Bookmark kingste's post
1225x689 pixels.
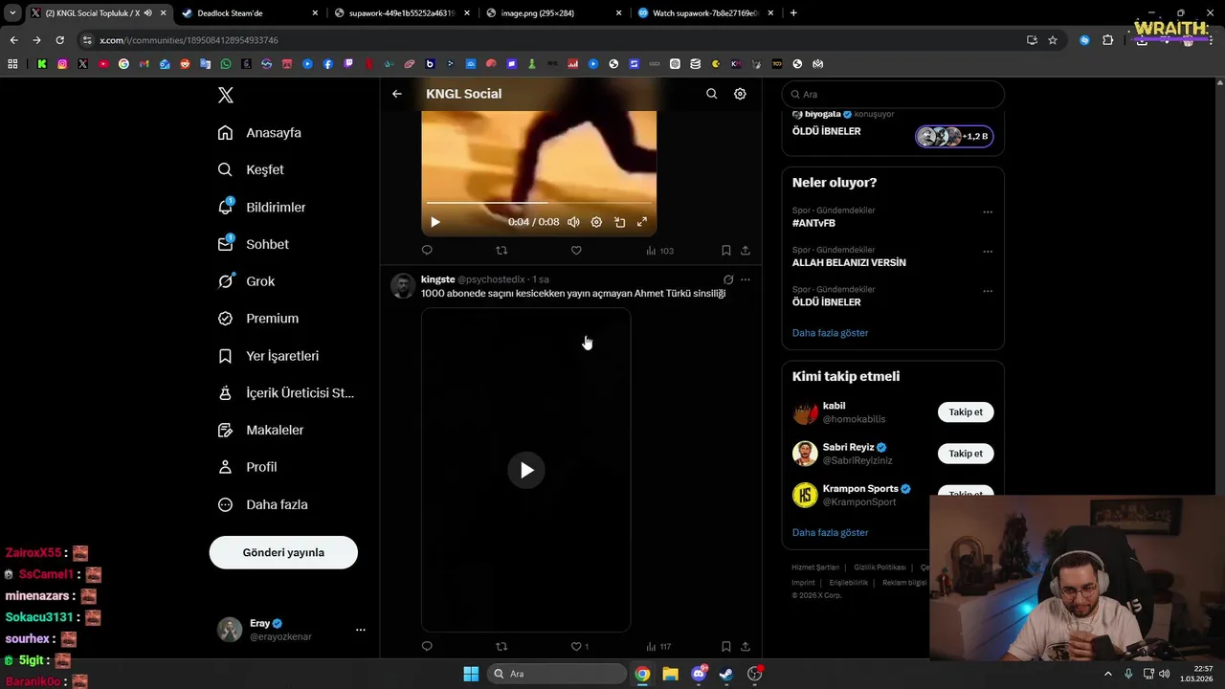725,647
